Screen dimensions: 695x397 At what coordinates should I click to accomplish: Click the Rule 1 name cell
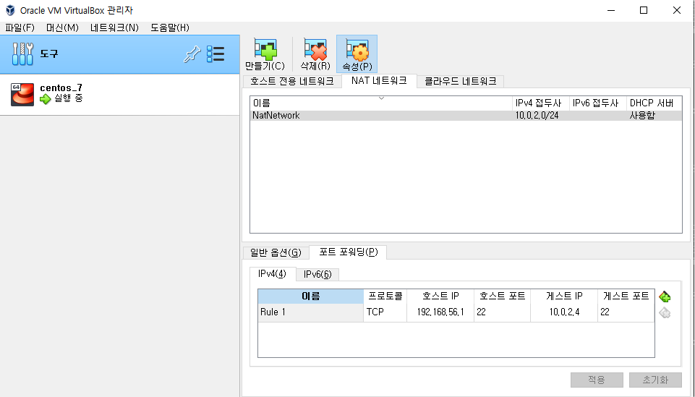(310, 312)
